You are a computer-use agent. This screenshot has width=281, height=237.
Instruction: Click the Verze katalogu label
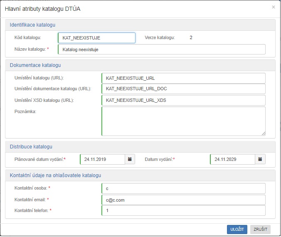coord(160,38)
